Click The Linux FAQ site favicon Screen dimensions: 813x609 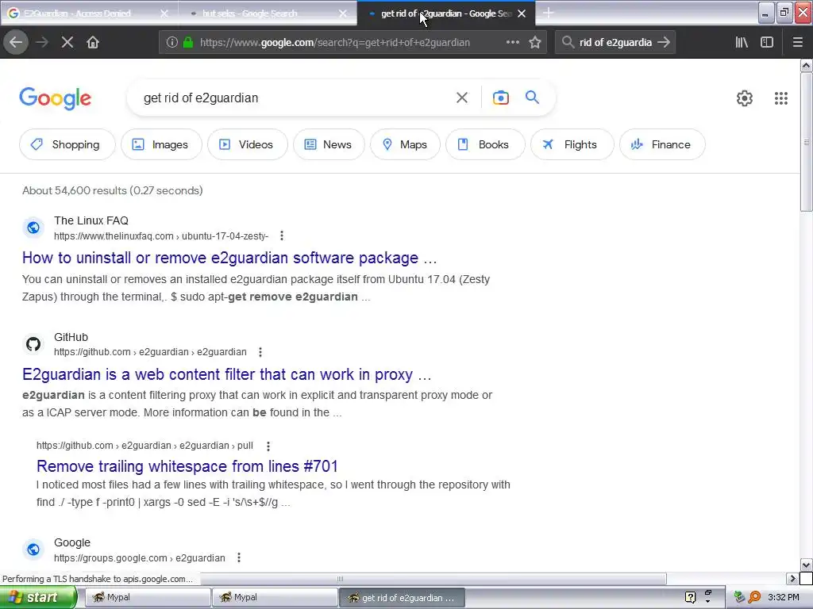pos(33,228)
